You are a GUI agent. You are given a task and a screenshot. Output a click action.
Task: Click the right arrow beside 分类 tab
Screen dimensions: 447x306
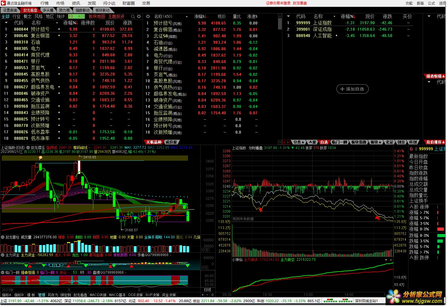(x=288, y=142)
